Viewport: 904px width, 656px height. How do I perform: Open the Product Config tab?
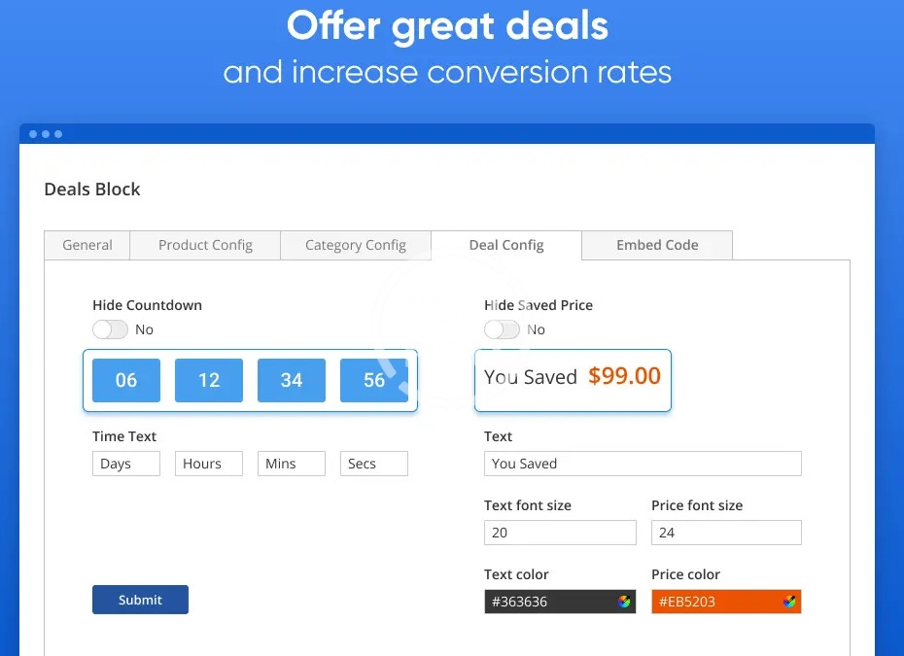pos(205,245)
